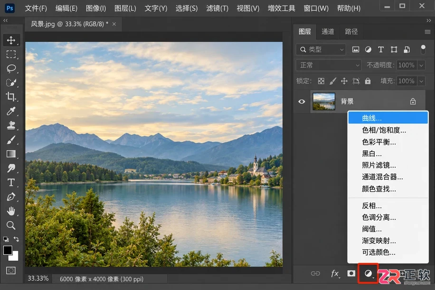Select the Clone Stamp tool
This screenshot has height=290, width=435.
click(11, 125)
